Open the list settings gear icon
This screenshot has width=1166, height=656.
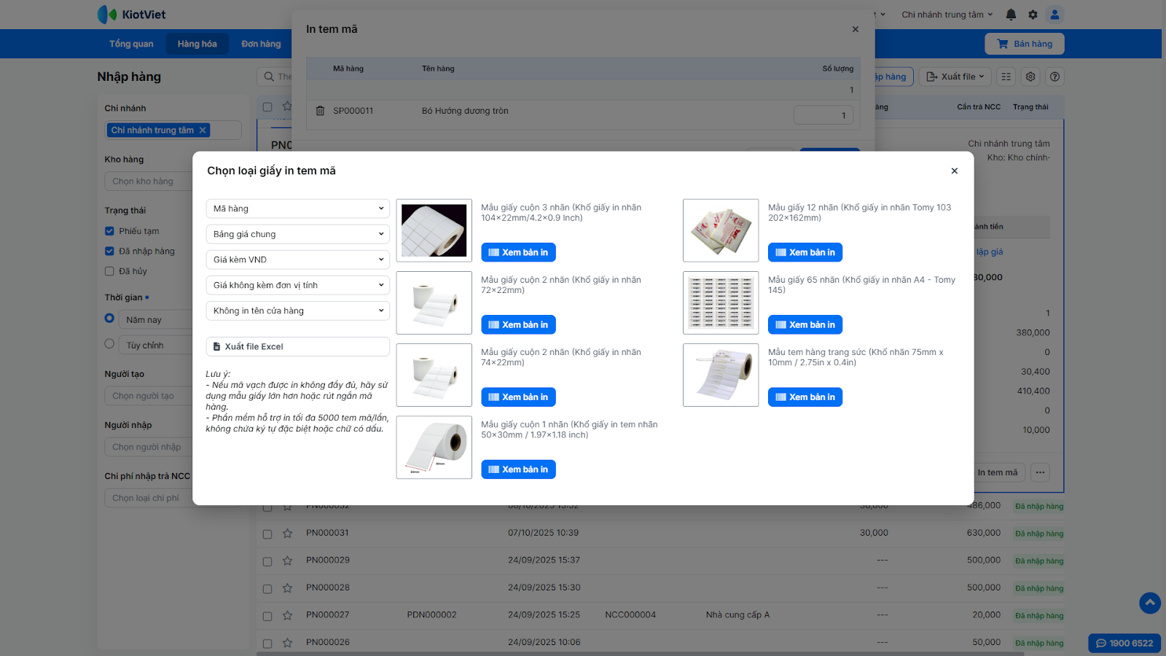(1030, 77)
